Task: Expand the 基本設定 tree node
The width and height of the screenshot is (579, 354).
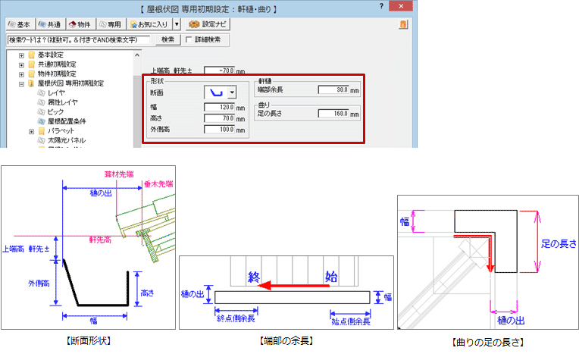Action: tap(21, 55)
